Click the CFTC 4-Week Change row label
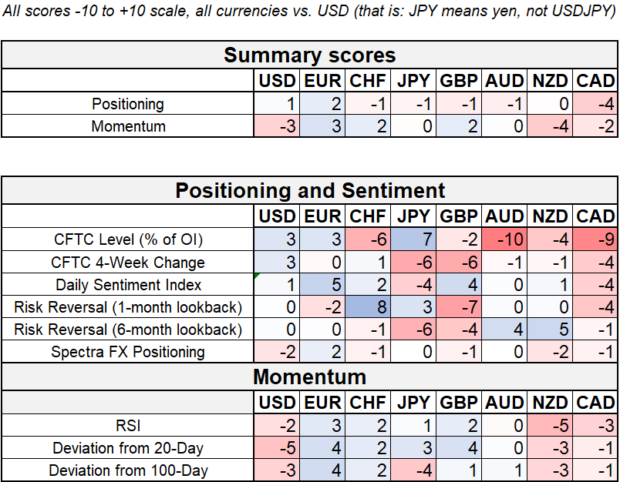This screenshot has width=620, height=482. [x=128, y=263]
